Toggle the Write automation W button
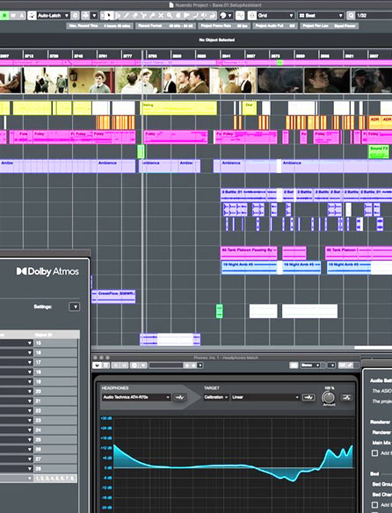Screen dimensions: 392x513 [x=13, y=16]
